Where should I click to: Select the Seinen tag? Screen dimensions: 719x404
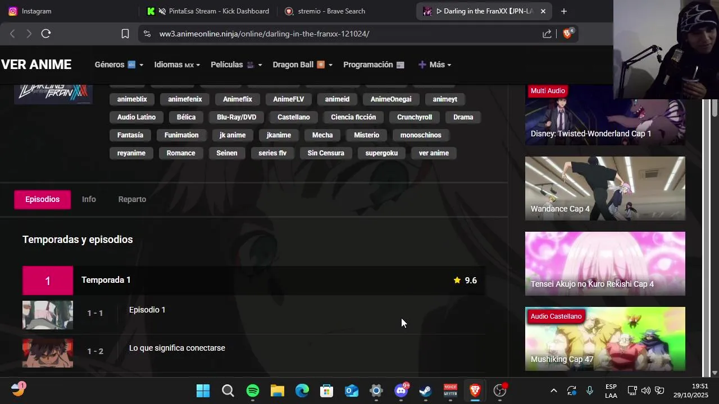click(x=227, y=153)
